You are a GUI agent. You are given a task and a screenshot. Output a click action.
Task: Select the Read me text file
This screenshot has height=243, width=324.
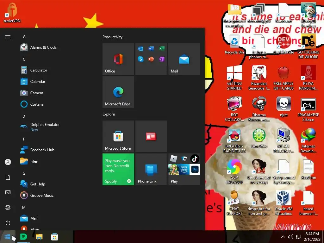(308, 169)
